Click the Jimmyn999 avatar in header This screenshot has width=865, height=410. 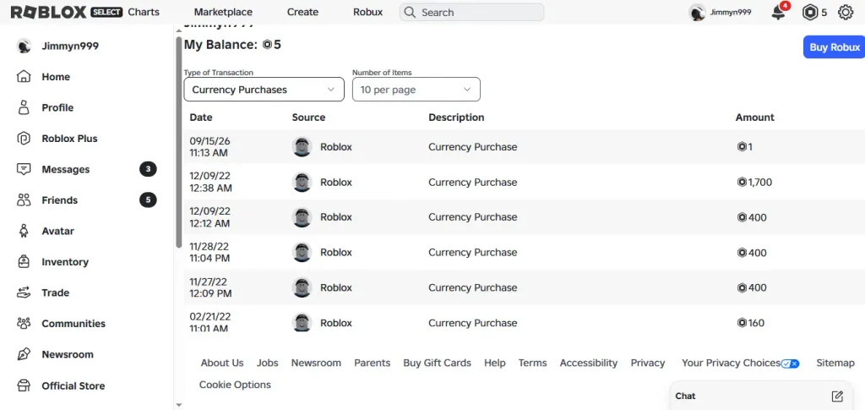click(697, 12)
